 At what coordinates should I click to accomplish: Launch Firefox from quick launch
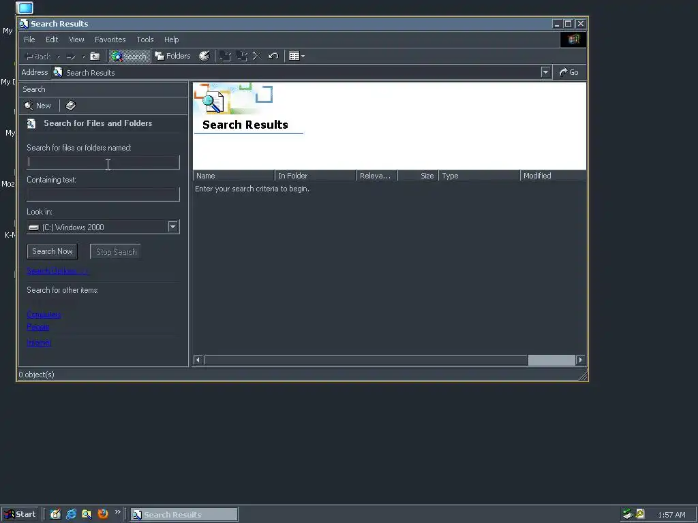pyautogui.click(x=103, y=514)
